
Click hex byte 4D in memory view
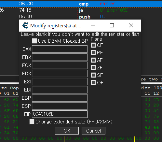click(x=156, y=100)
